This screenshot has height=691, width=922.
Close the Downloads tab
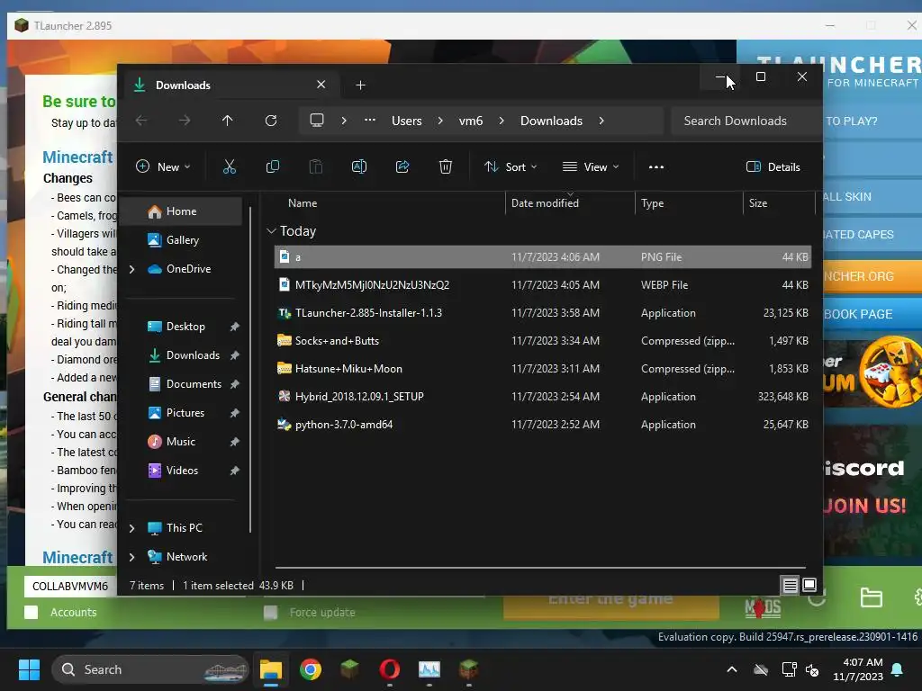point(321,85)
